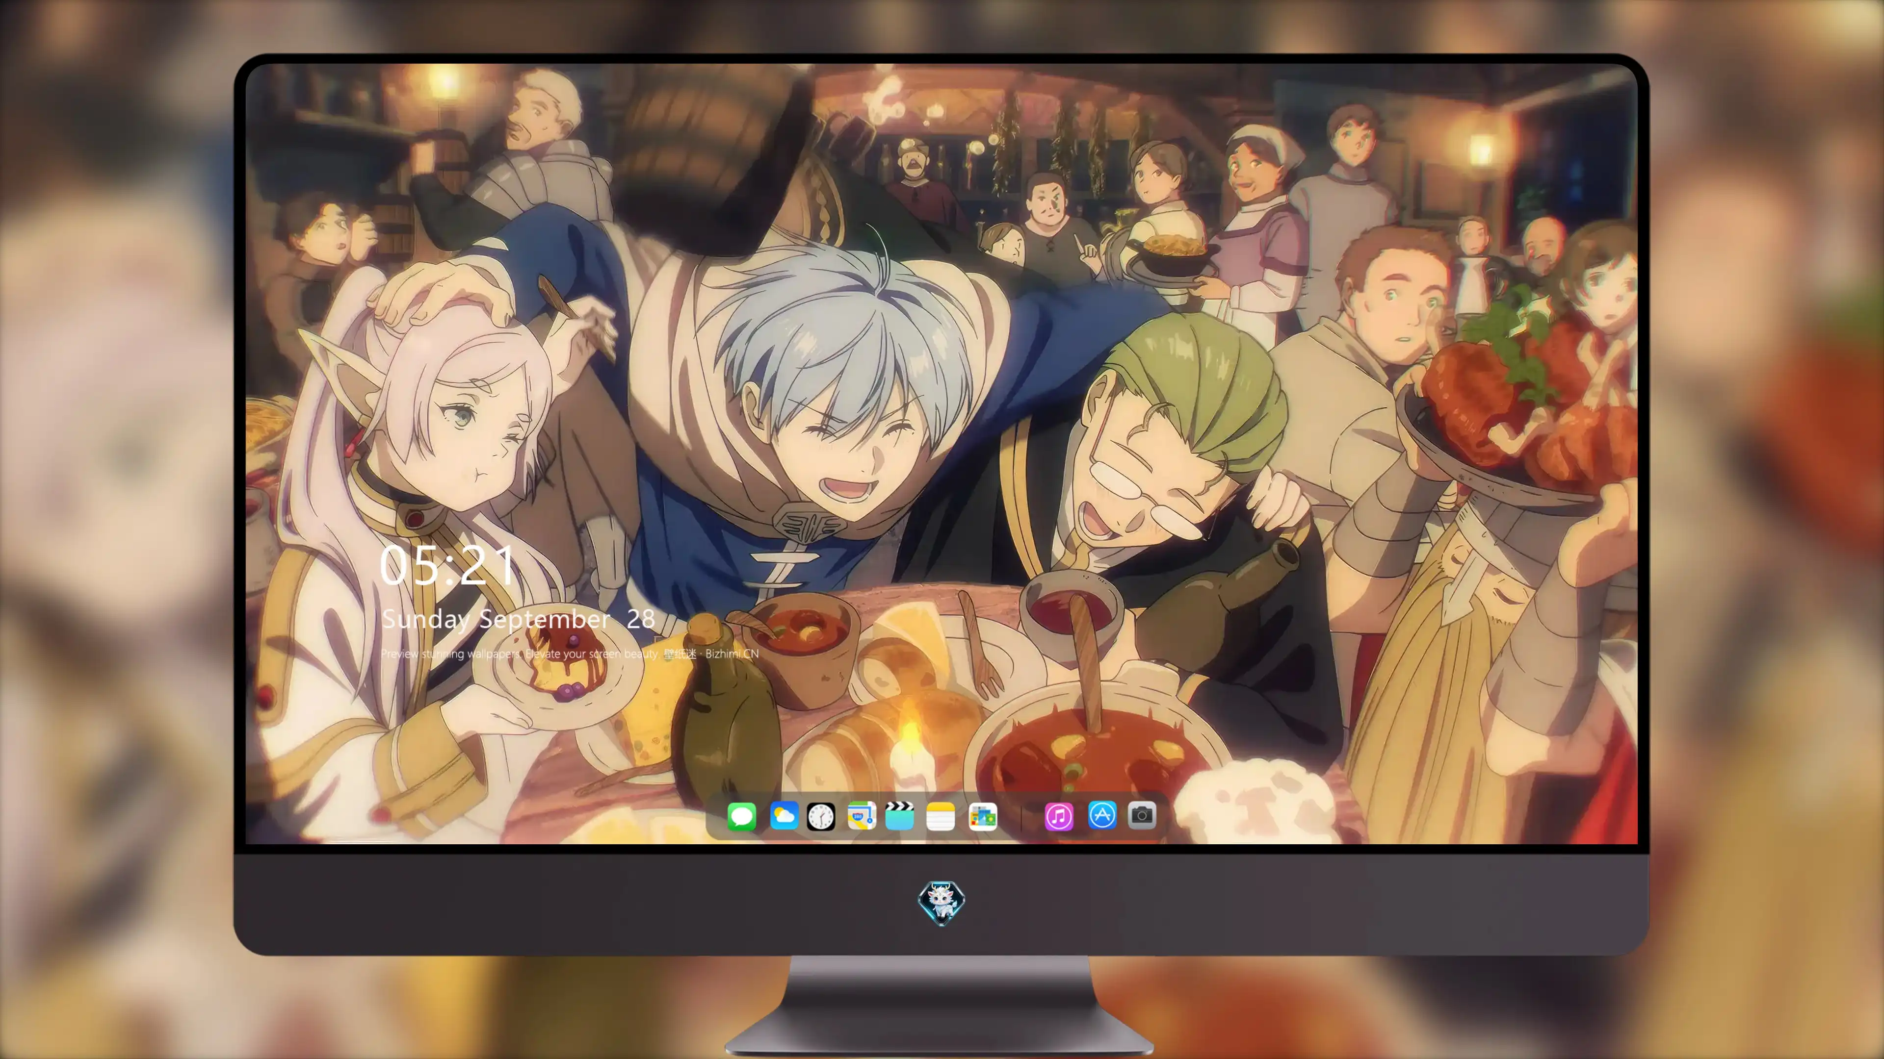Launch the Notes app from the dock
Screen dimensions: 1884x1059
[941, 816]
